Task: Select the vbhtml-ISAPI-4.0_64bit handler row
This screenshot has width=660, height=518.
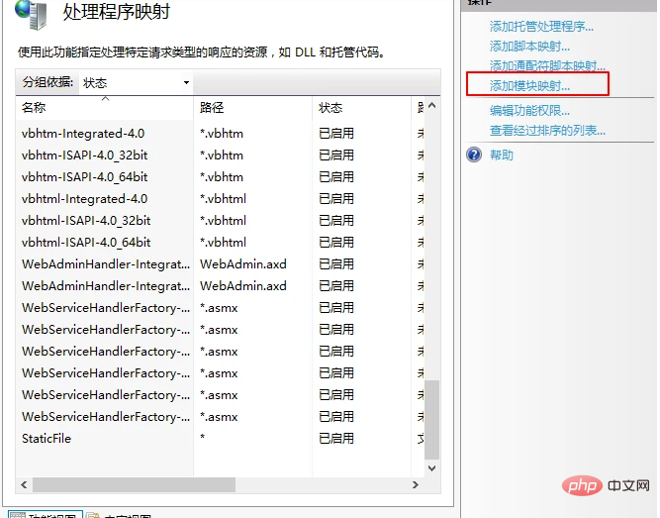Action: 220,243
